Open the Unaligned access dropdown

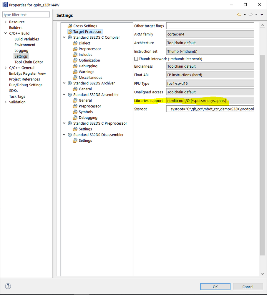tap(210, 92)
